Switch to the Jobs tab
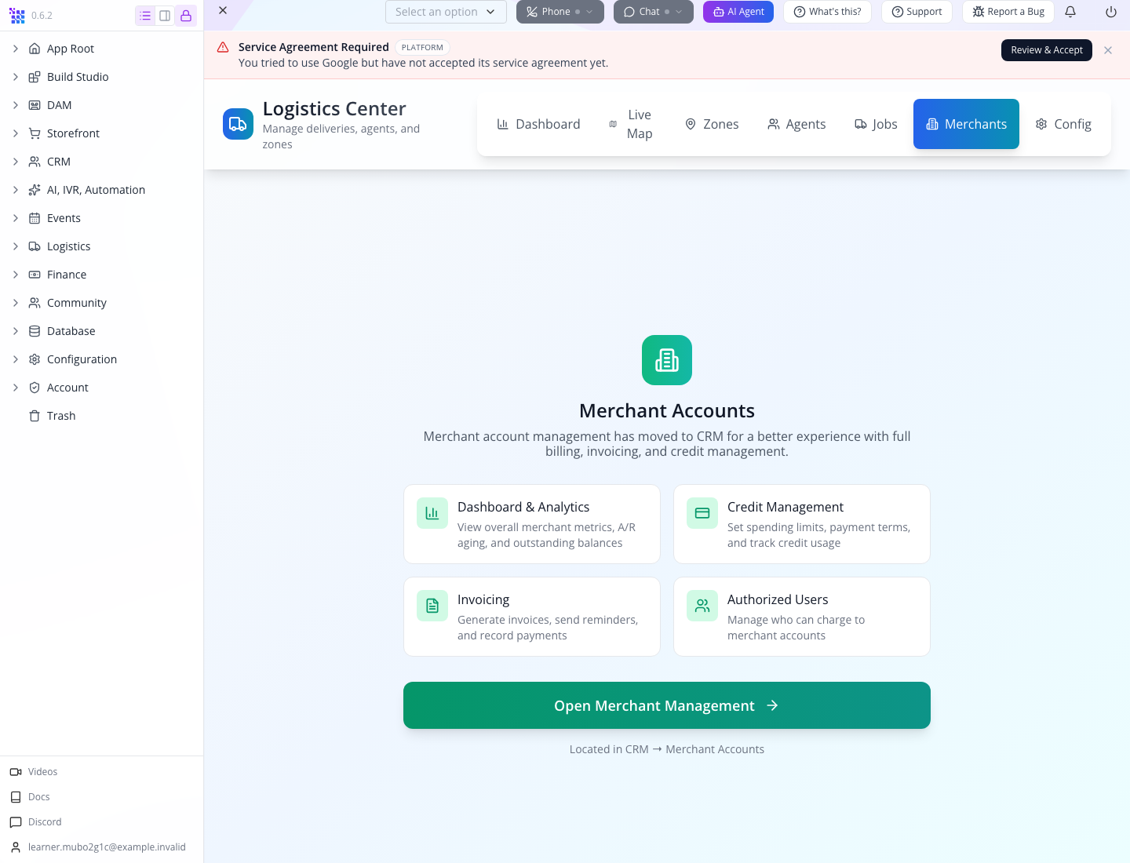The width and height of the screenshot is (1130, 863). 876,124
